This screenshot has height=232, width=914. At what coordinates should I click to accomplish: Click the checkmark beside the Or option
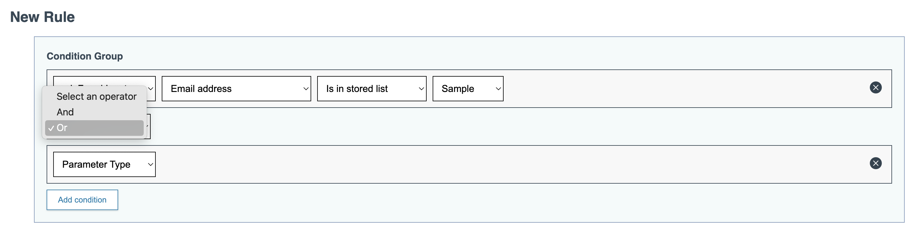point(51,128)
